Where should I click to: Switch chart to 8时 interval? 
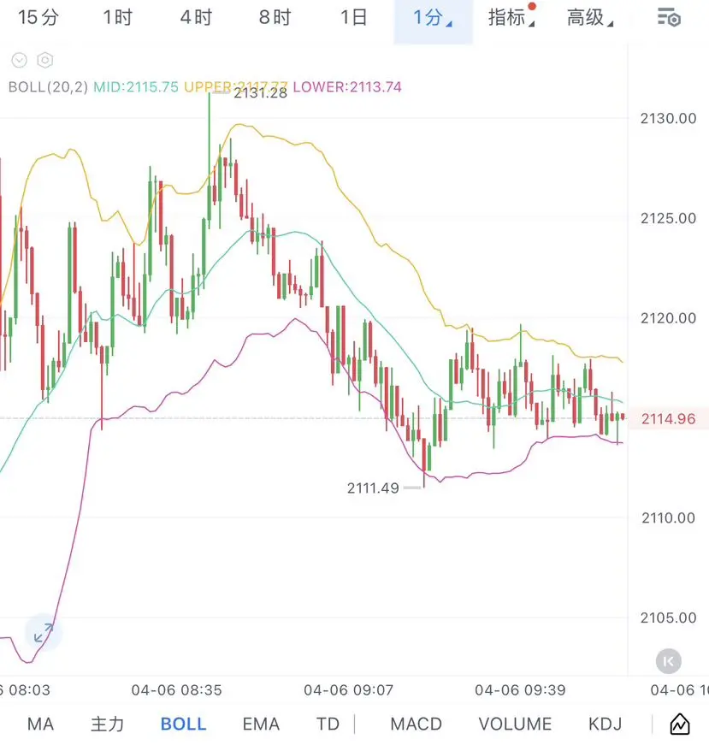(275, 18)
